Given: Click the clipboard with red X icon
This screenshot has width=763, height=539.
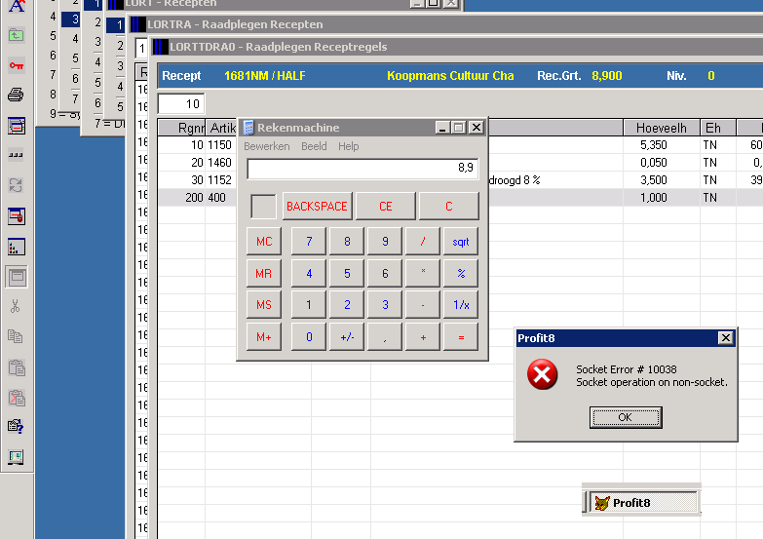Looking at the screenshot, I should pos(16,398).
